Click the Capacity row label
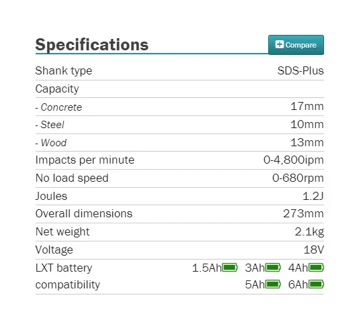Viewport: 359px width, 330px height. 57,89
